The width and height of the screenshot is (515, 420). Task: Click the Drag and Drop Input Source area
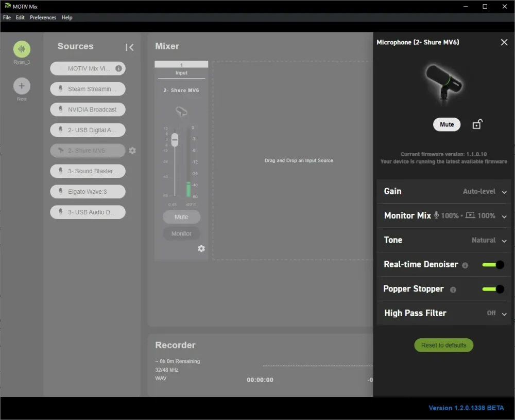[293, 160]
